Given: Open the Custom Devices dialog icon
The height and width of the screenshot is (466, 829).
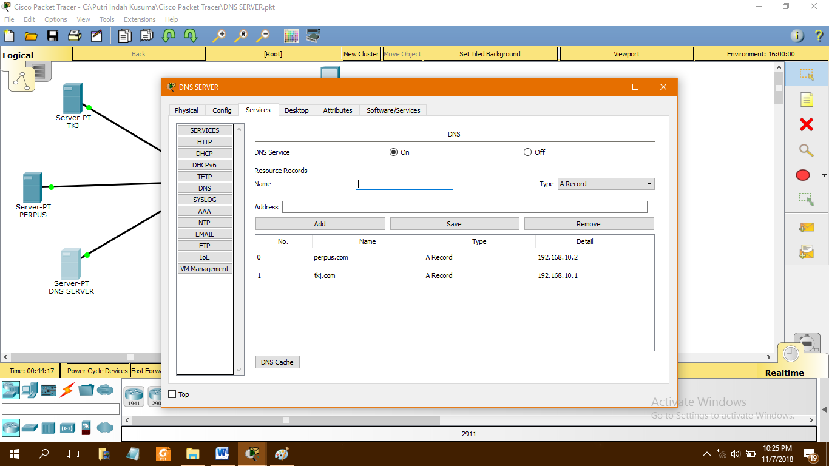Looking at the screenshot, I should click(313, 36).
